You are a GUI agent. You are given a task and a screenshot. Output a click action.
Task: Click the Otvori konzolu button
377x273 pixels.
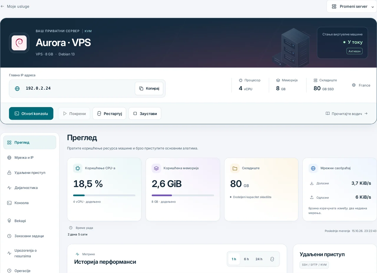[x=31, y=114]
